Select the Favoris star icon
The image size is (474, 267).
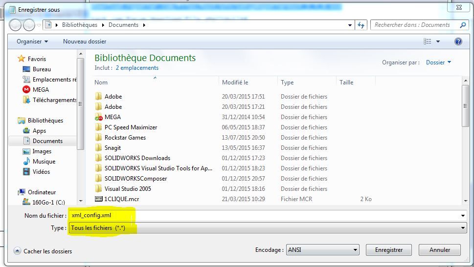[21, 59]
